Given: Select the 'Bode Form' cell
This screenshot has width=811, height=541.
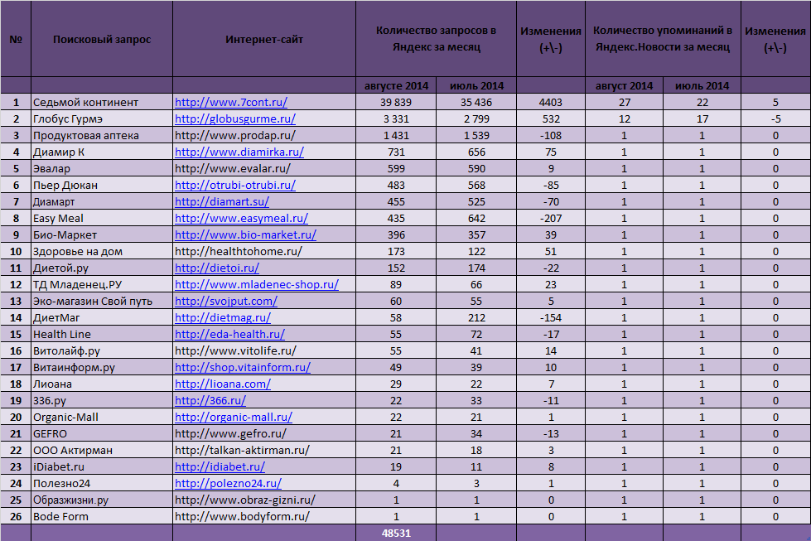Looking at the screenshot, I should pyautogui.click(x=102, y=516).
